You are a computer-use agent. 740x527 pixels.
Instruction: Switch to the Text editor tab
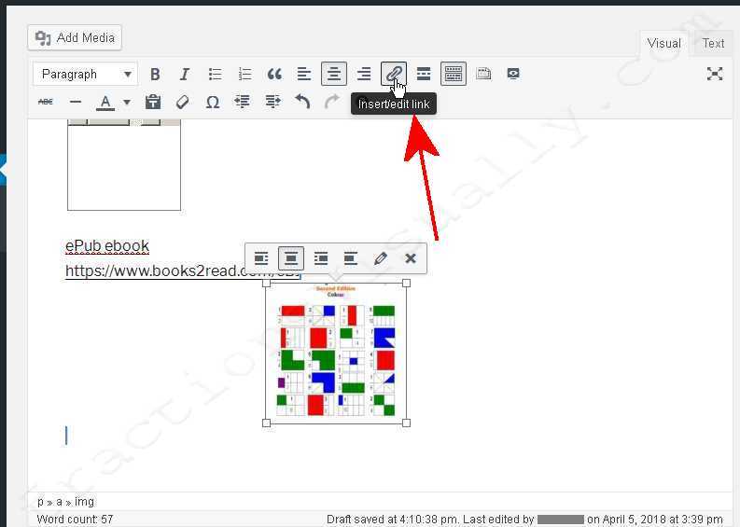pos(713,43)
